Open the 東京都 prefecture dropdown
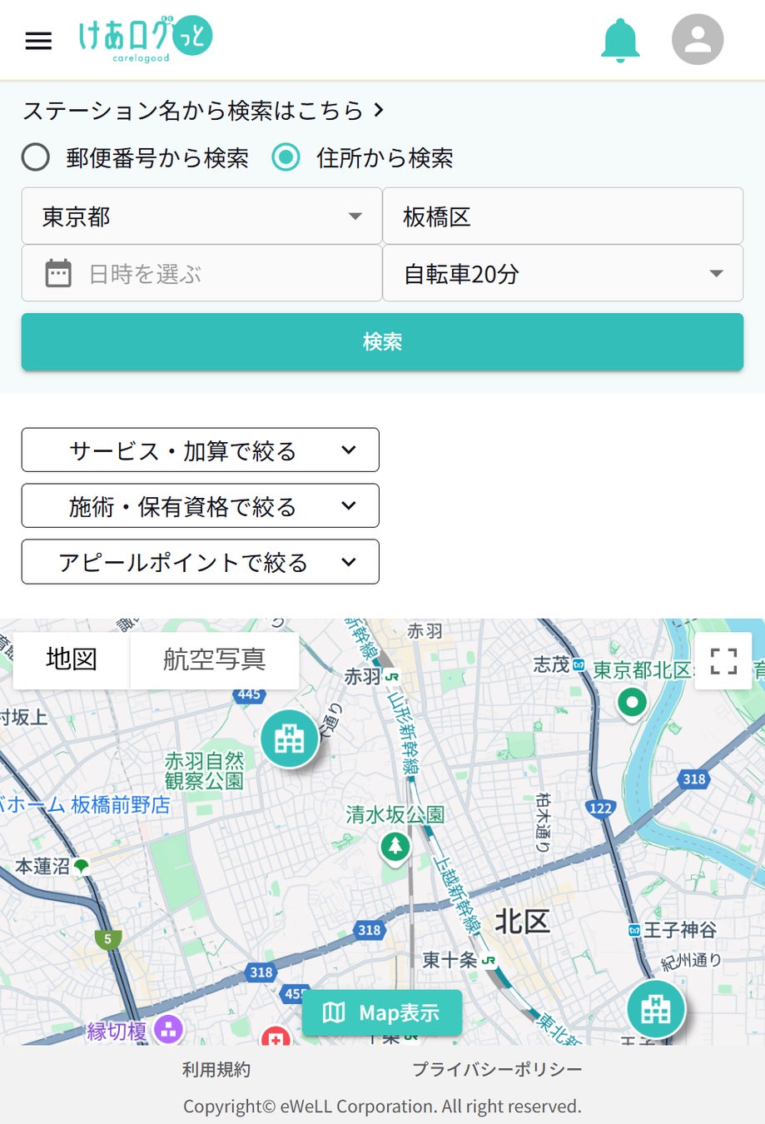The height and width of the screenshot is (1124, 765). [201, 216]
